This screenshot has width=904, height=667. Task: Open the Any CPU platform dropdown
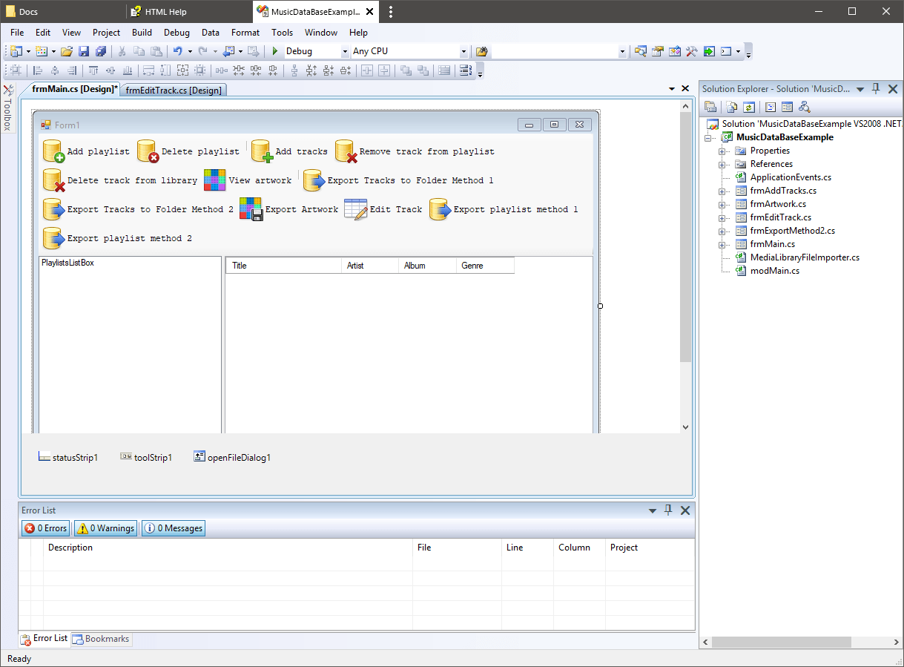[x=463, y=52]
